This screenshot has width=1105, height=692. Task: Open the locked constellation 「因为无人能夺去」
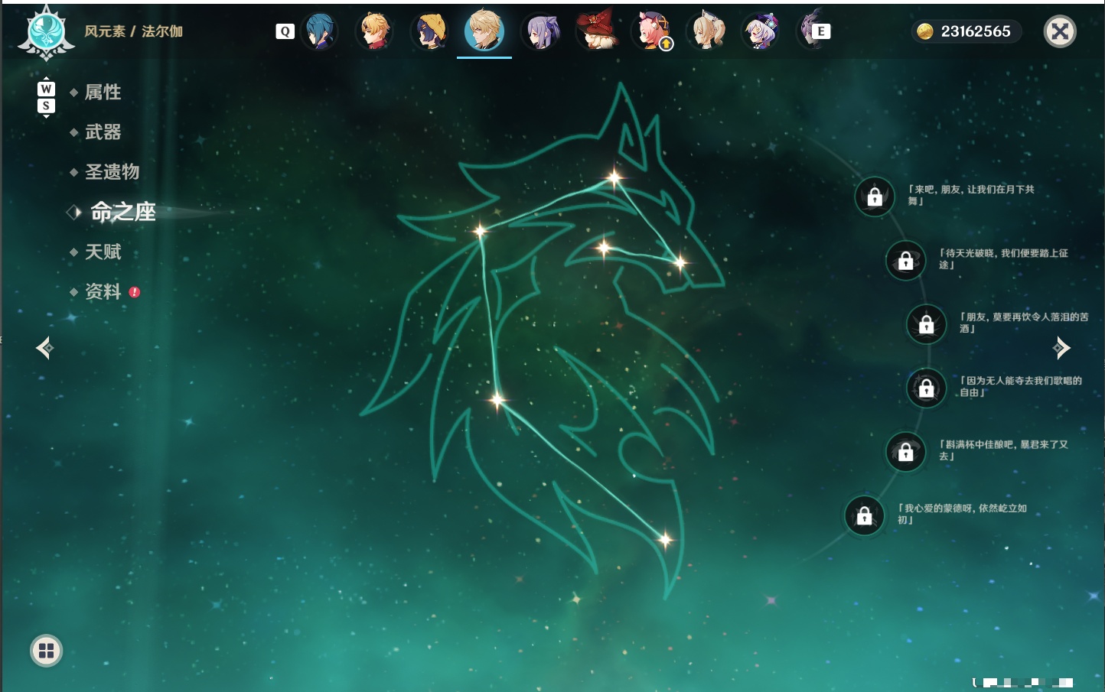[x=926, y=388]
